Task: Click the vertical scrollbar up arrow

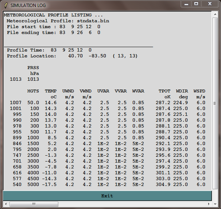Action: pyautogui.click(x=215, y=14)
